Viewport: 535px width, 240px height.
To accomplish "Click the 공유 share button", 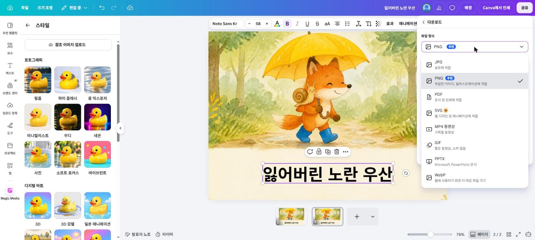I will [x=524, y=7].
